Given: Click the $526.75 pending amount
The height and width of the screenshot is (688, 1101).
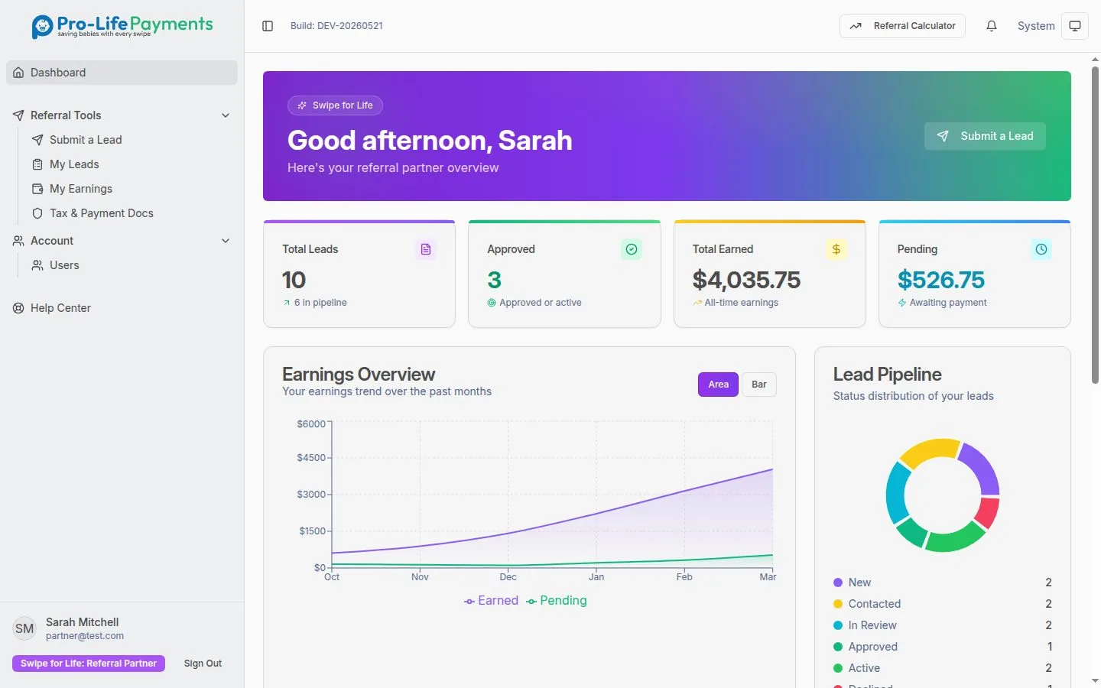Looking at the screenshot, I should (x=941, y=280).
